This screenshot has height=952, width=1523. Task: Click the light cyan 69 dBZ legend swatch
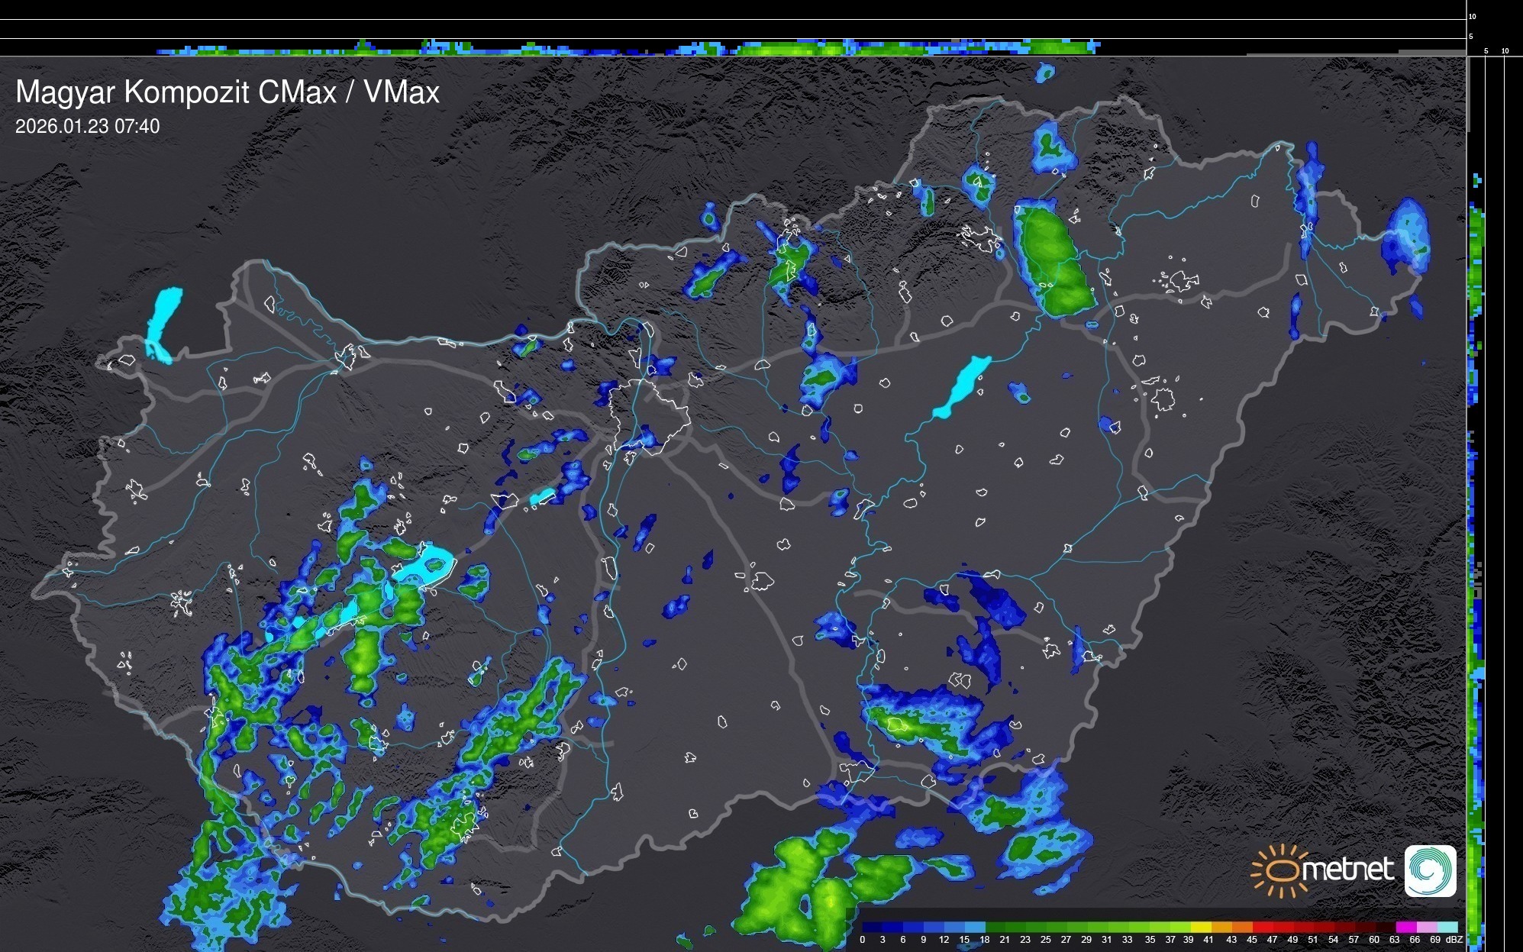click(1447, 927)
